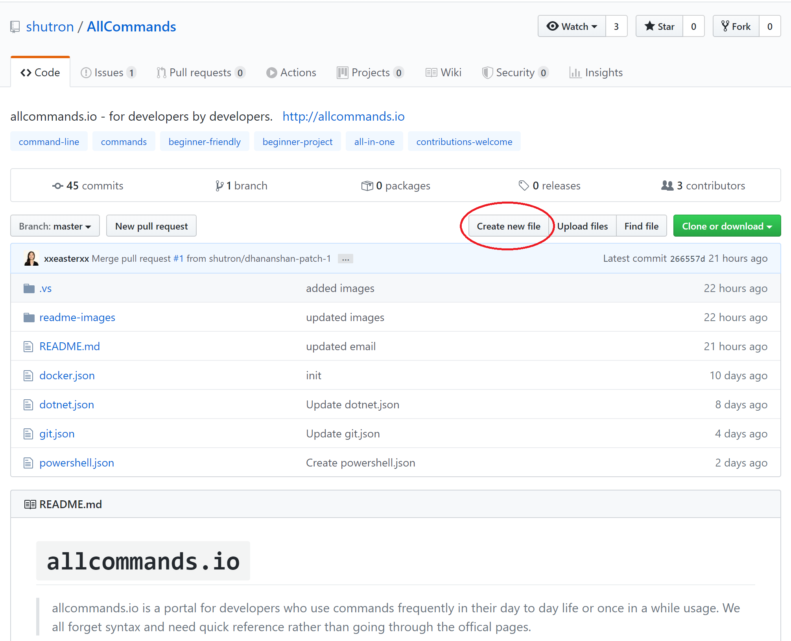This screenshot has height=641, width=791.
Task: Click the .vs folder icon
Action: click(x=29, y=288)
